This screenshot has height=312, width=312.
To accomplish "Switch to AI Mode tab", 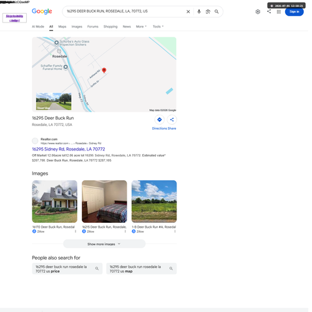I will (38, 27).
